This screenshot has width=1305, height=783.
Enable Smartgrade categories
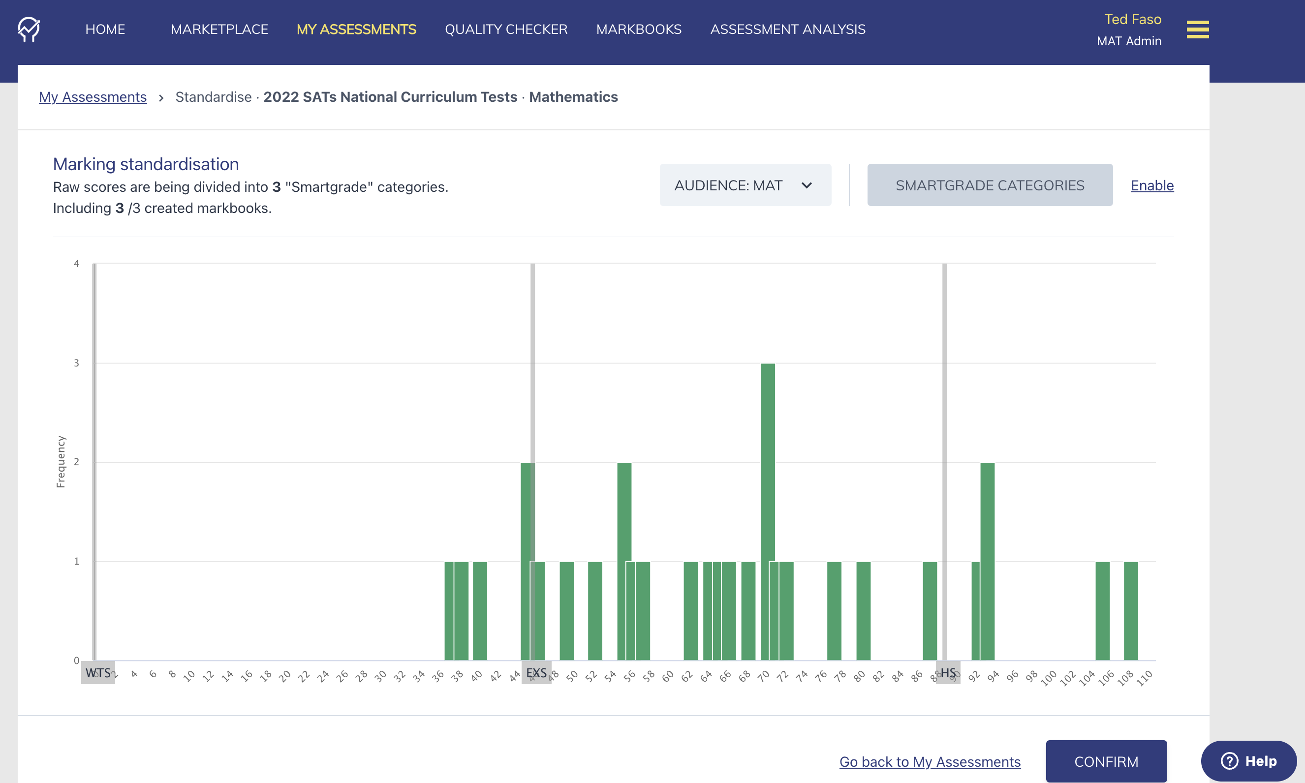click(1152, 185)
